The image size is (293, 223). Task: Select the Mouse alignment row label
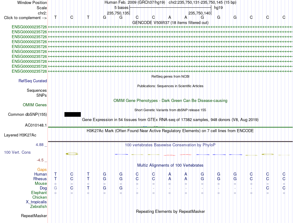(41, 184)
